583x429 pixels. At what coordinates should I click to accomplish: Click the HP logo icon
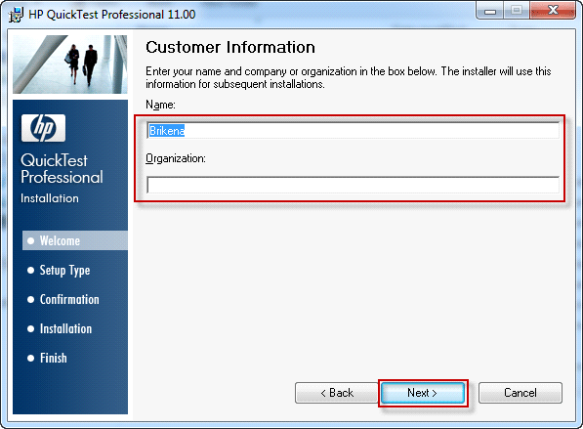click(x=43, y=128)
